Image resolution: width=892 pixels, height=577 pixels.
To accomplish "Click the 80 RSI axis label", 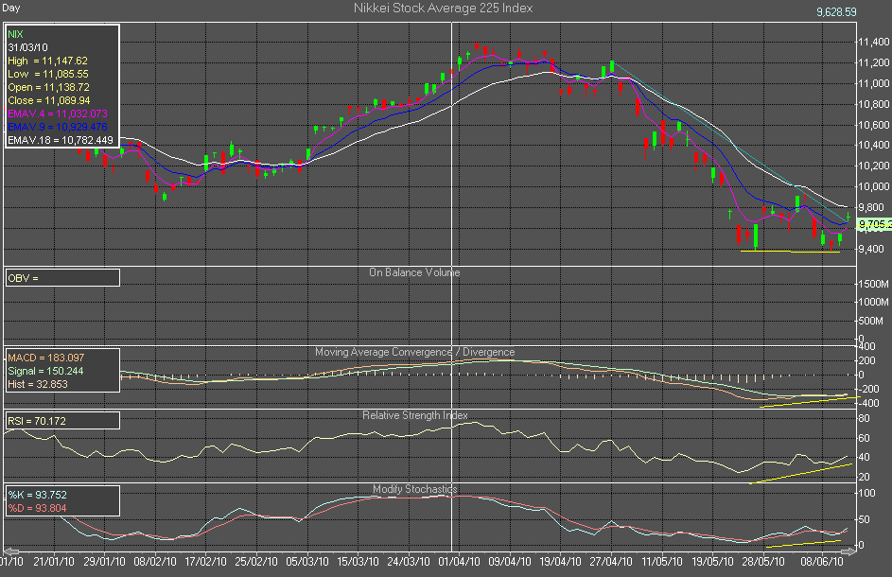I will 865,418.
